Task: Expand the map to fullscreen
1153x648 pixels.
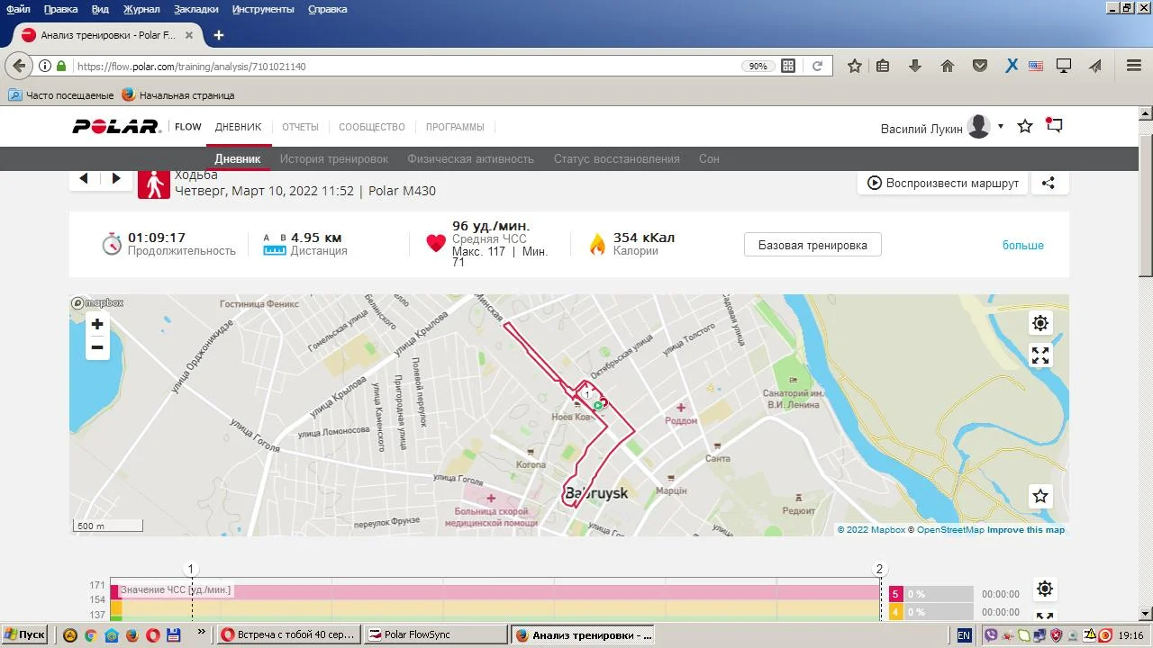Action: point(1040,356)
